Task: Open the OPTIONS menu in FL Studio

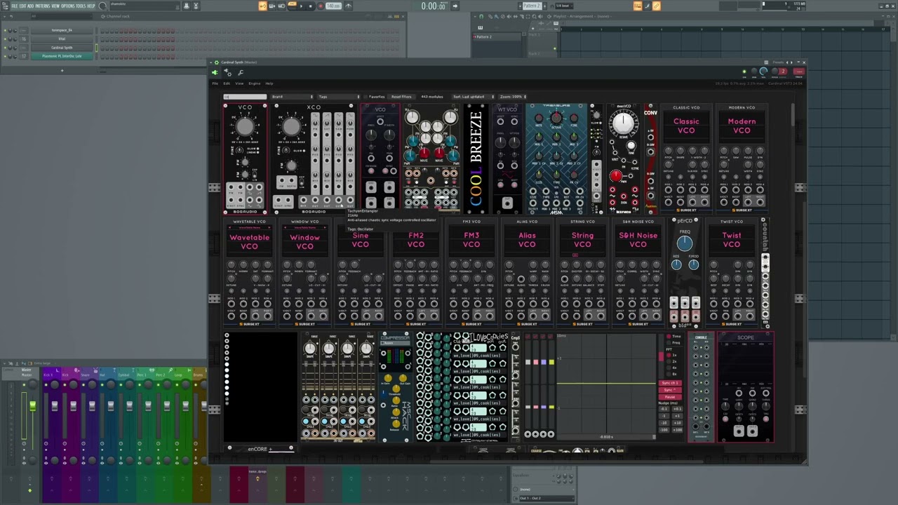Action: (67, 6)
